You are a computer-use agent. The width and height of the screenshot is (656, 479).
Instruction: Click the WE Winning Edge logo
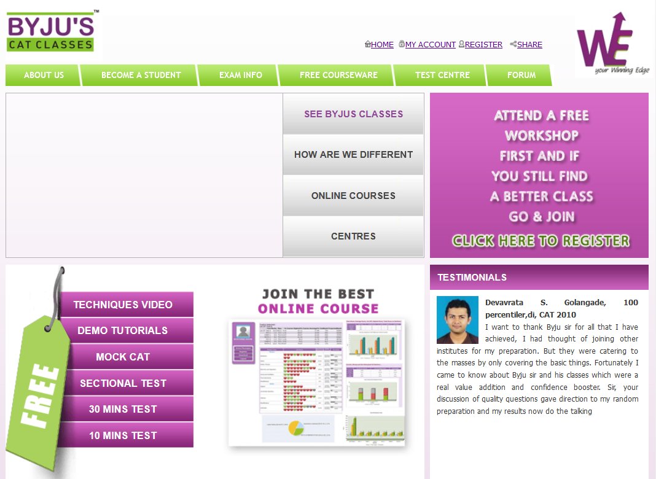612,44
